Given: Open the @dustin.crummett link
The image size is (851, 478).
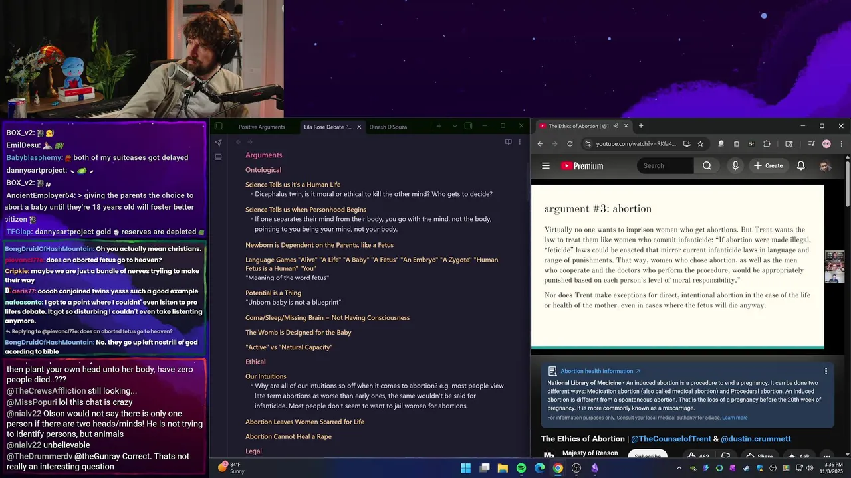Looking at the screenshot, I should pos(756,439).
